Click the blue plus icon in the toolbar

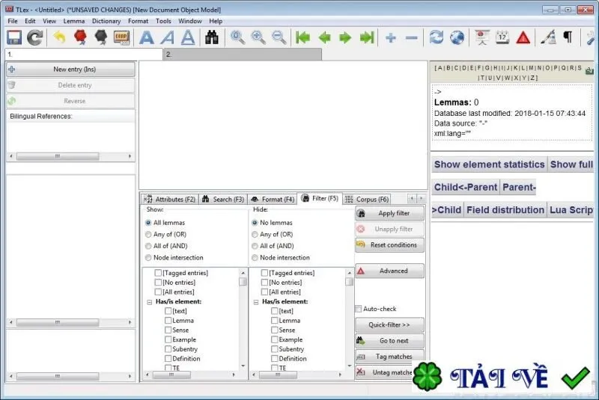(391, 37)
